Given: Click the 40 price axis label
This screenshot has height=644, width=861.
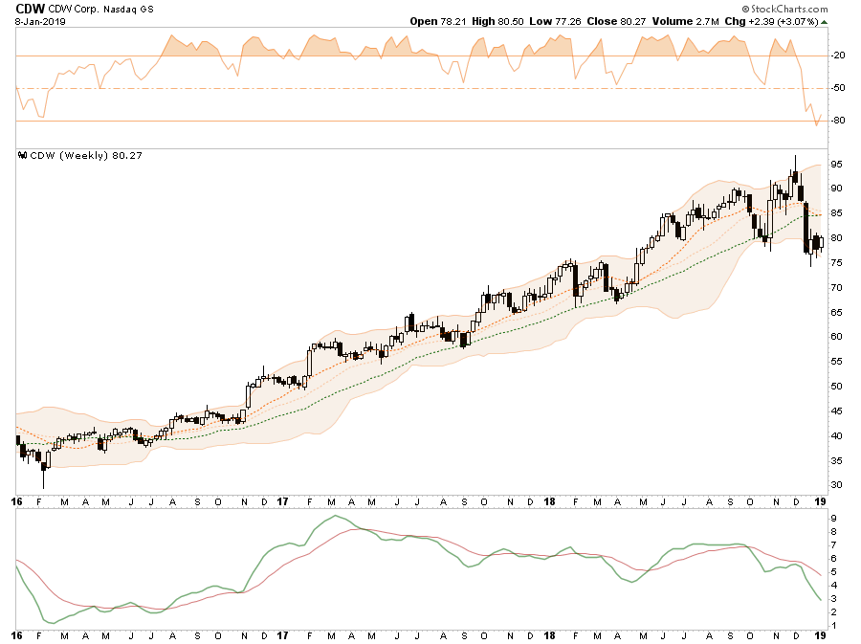Looking at the screenshot, I should [837, 436].
